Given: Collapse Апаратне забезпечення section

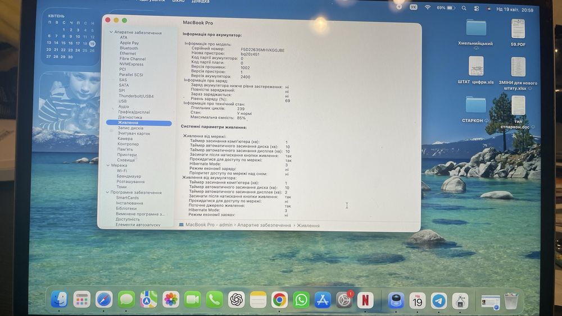Looking at the screenshot, I should tap(111, 32).
